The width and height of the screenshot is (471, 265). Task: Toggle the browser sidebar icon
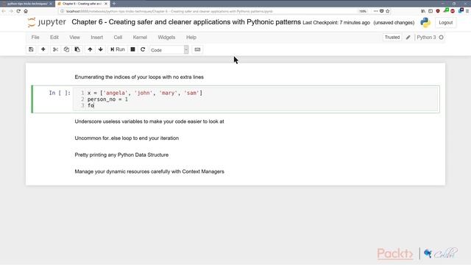[x=431, y=11]
